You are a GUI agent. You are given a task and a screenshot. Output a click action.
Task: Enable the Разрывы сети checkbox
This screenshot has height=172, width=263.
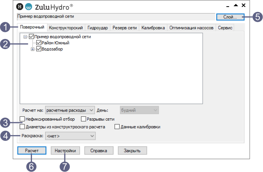(x=83, y=119)
